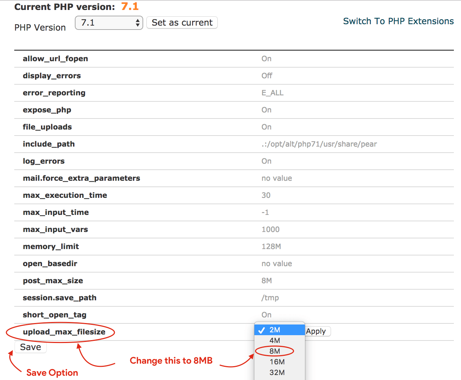Click the version 7.1 stepper arrows
The height and width of the screenshot is (380, 461).
pos(137,23)
